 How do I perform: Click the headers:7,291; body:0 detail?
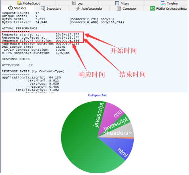(92, 19)
